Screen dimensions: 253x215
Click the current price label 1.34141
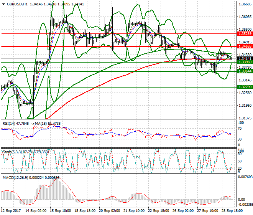(245, 58)
